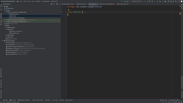Open the Android project view dropdown
Image resolution: width=183 pixels, height=103 pixels.
[x=7, y=4]
